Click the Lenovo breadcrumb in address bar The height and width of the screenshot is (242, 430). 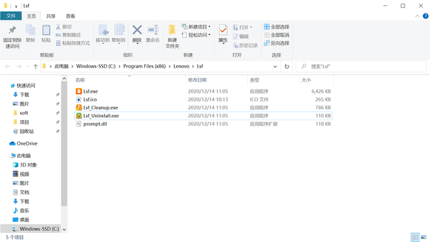click(181, 66)
